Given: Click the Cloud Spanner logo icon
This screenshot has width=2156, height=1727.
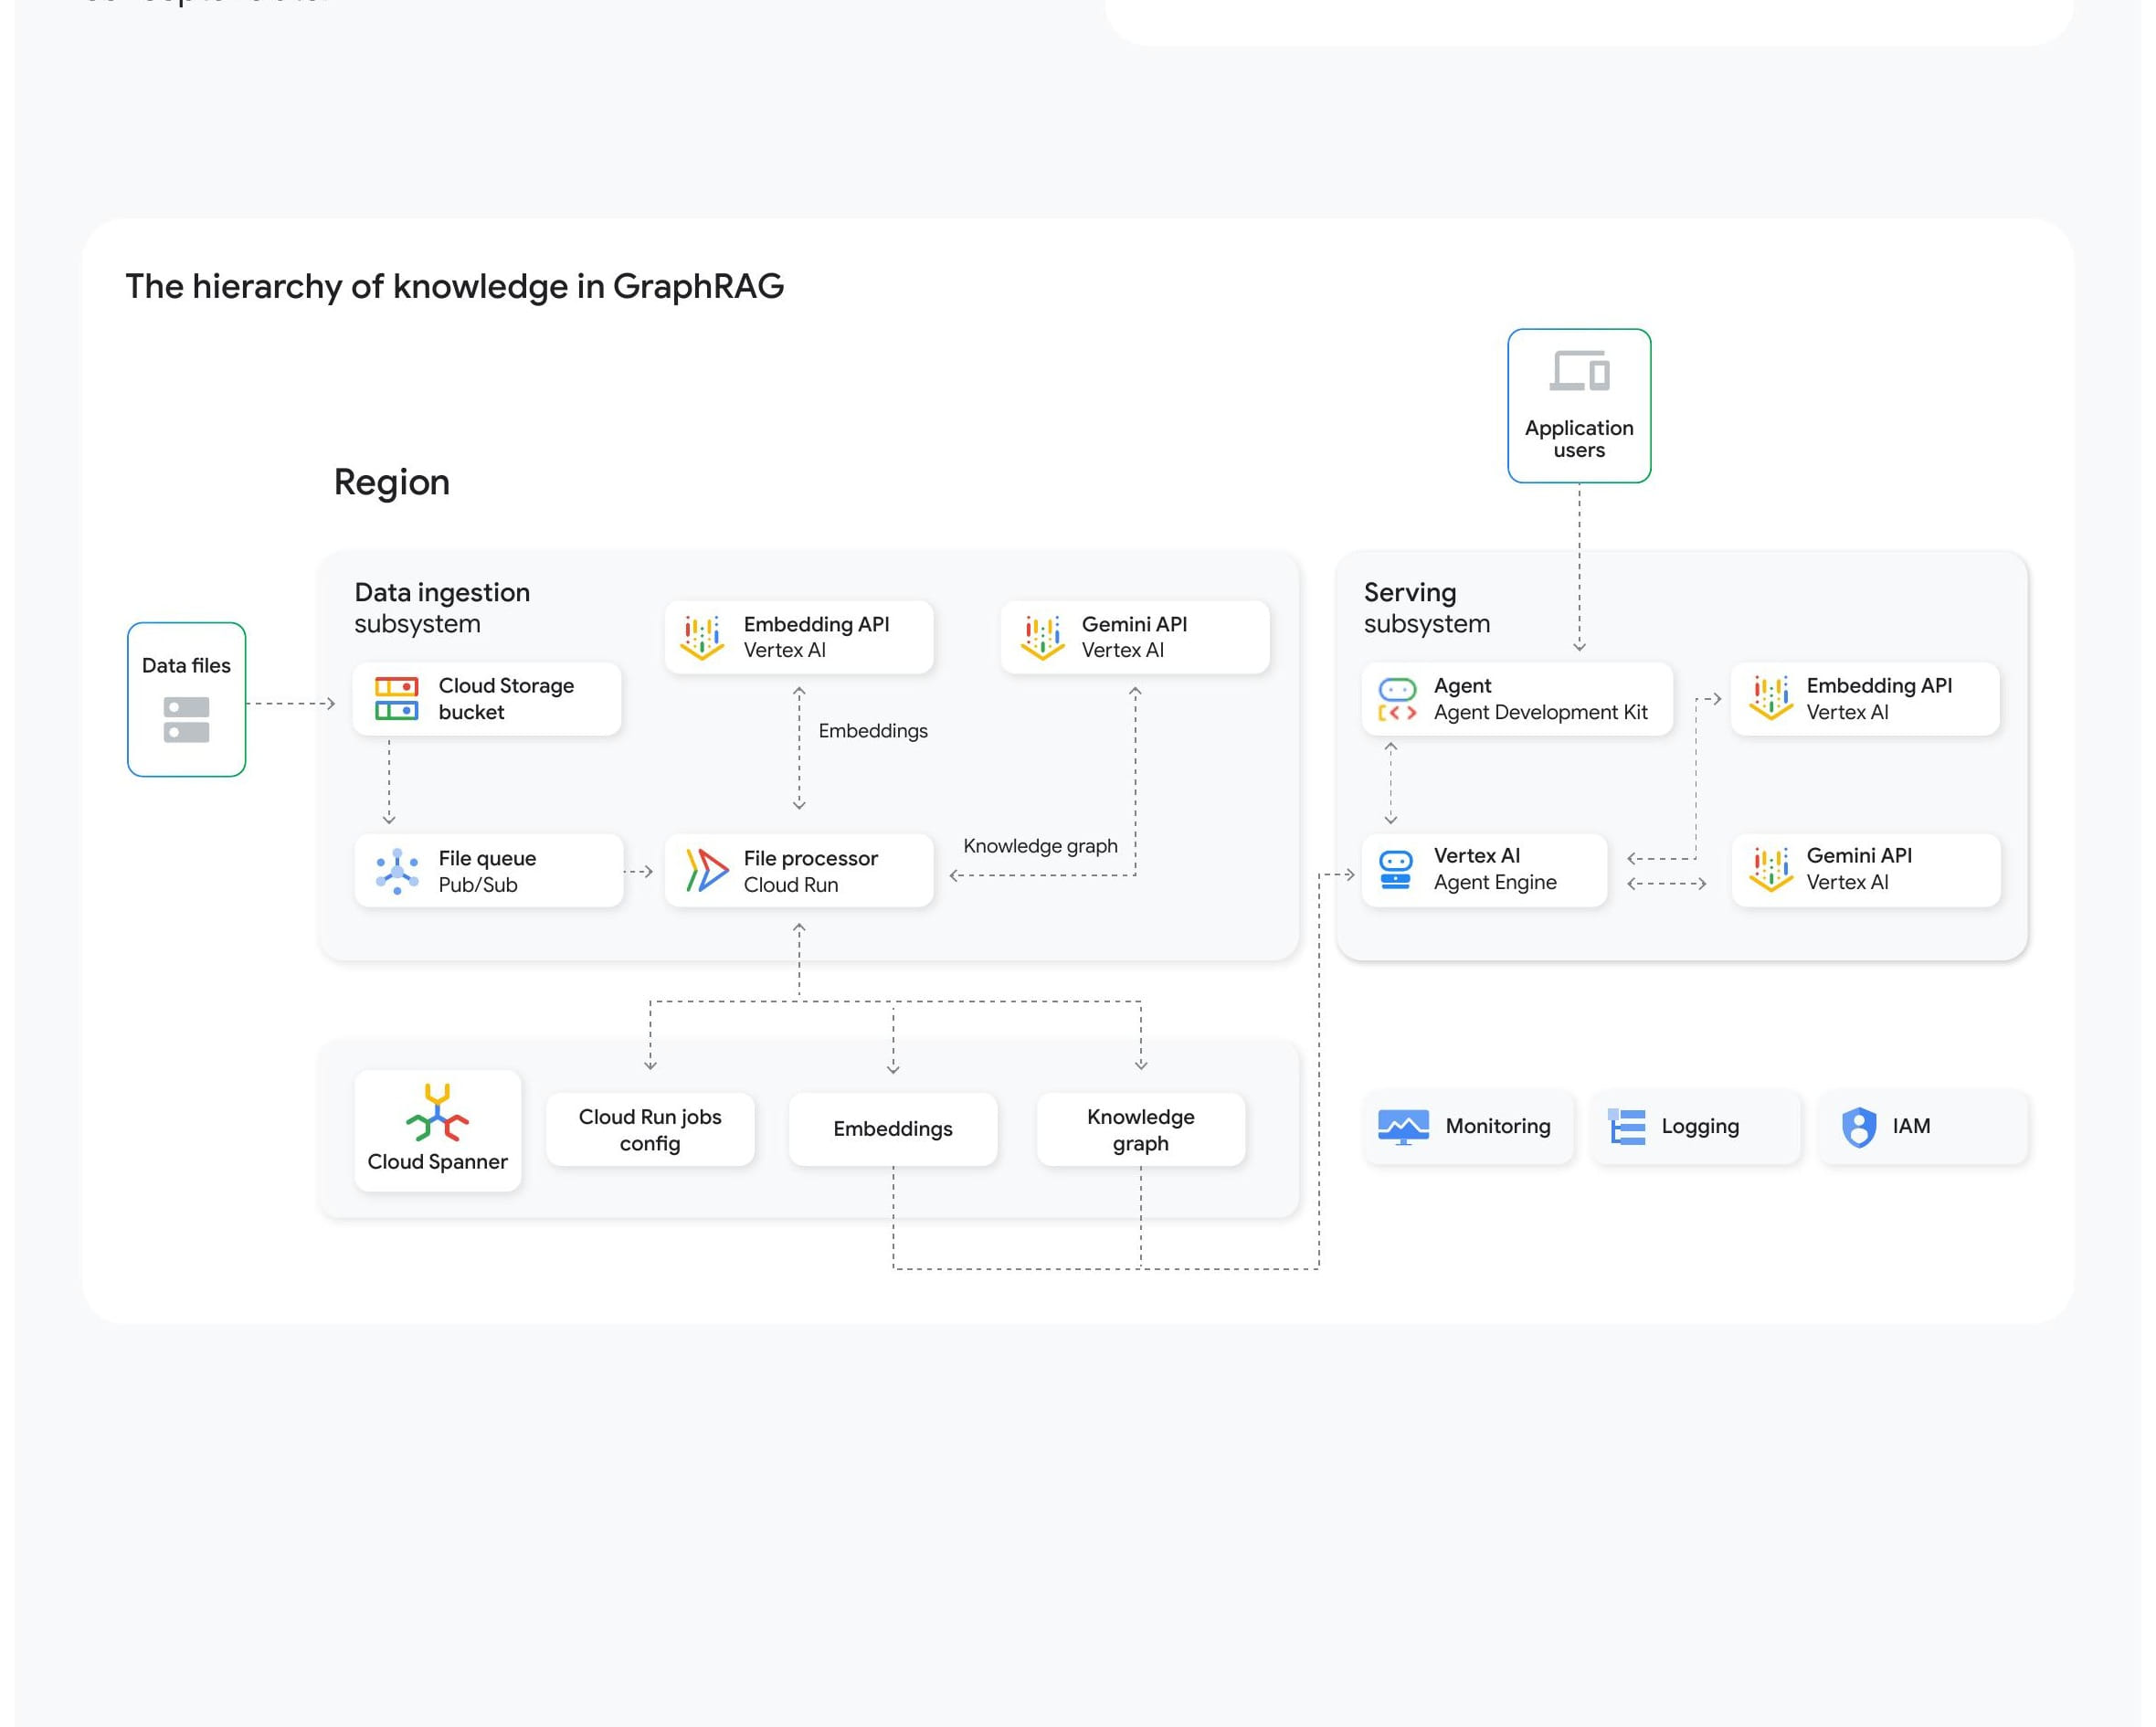Looking at the screenshot, I should [437, 1113].
